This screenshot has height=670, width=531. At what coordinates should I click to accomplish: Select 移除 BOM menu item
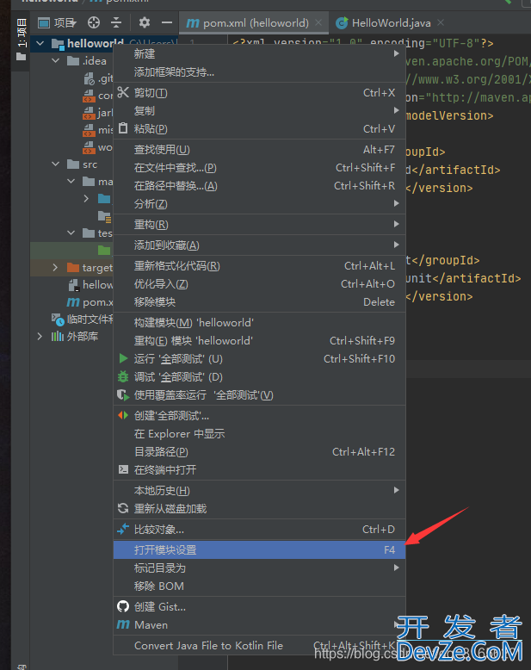[260, 586]
